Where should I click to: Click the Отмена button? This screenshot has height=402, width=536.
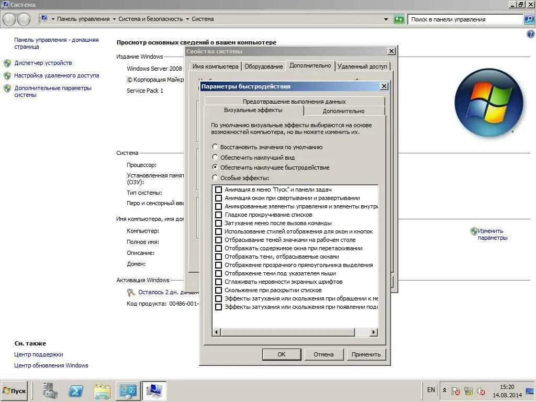323,354
